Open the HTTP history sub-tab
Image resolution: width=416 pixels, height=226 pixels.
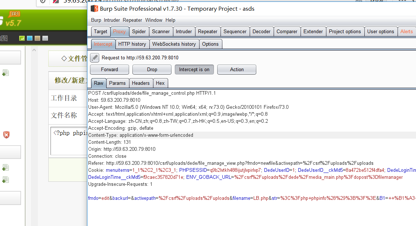click(132, 44)
